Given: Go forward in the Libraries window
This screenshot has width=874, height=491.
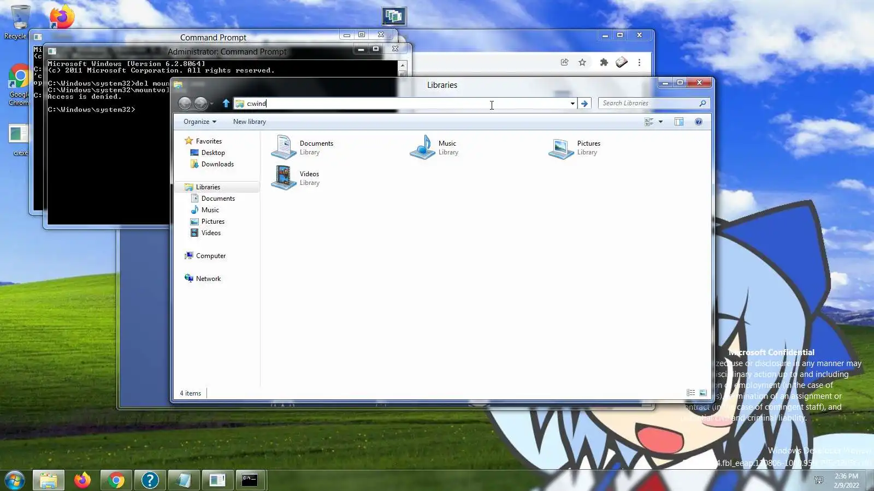Looking at the screenshot, I should [200, 103].
